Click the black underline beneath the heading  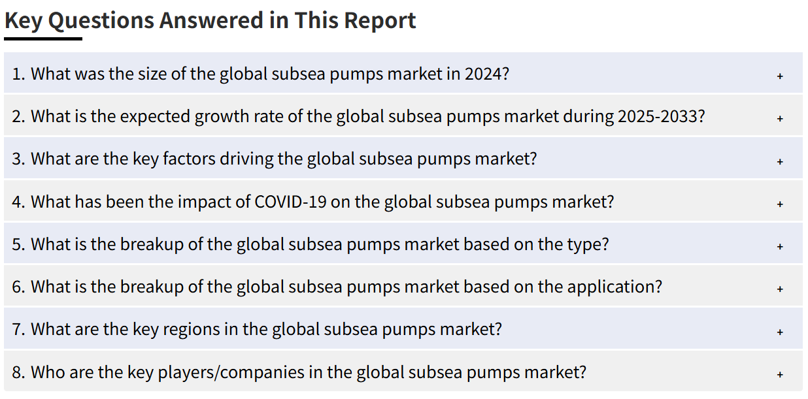[43, 39]
